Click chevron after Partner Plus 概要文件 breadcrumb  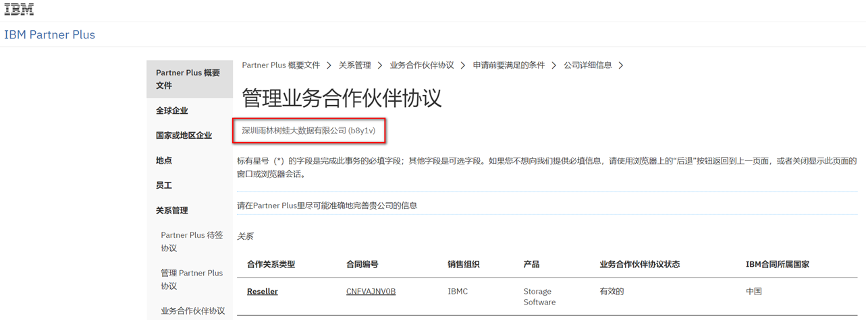[329, 65]
